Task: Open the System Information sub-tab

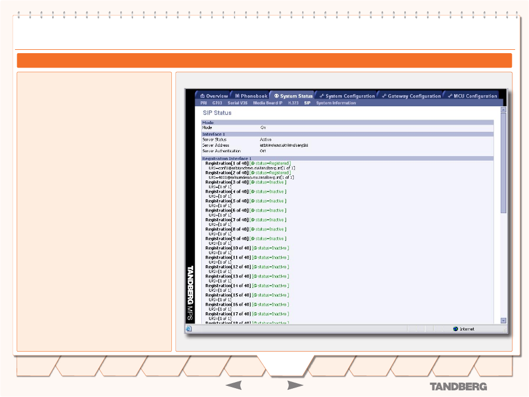Action: point(335,103)
